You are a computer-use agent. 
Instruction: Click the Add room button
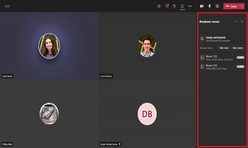(224, 48)
